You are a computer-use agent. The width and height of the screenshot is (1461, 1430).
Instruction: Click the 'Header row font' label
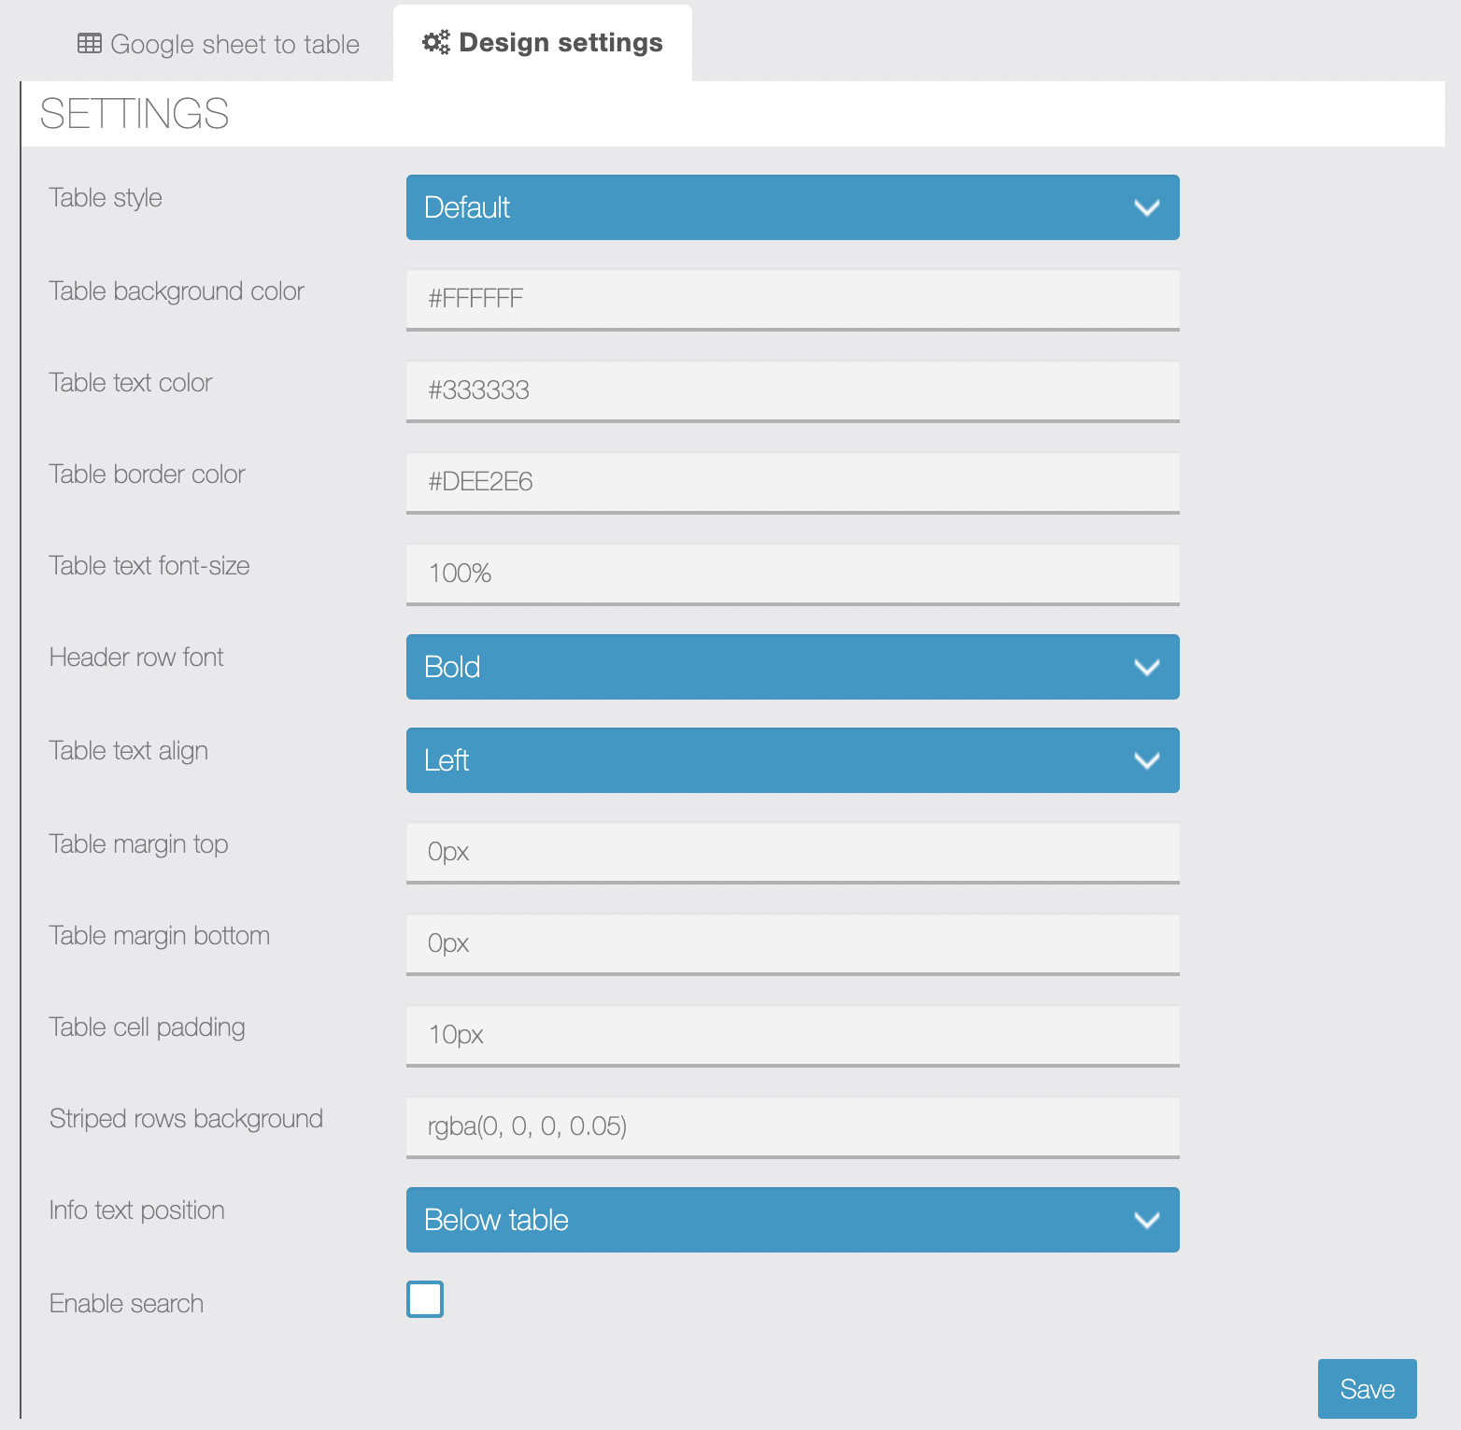click(x=136, y=657)
